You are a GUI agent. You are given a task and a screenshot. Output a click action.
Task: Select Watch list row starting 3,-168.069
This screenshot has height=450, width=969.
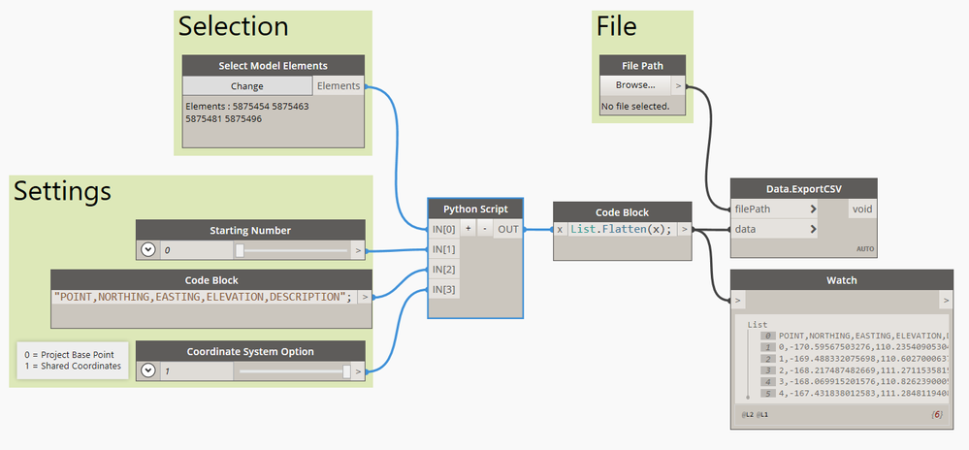click(854, 381)
